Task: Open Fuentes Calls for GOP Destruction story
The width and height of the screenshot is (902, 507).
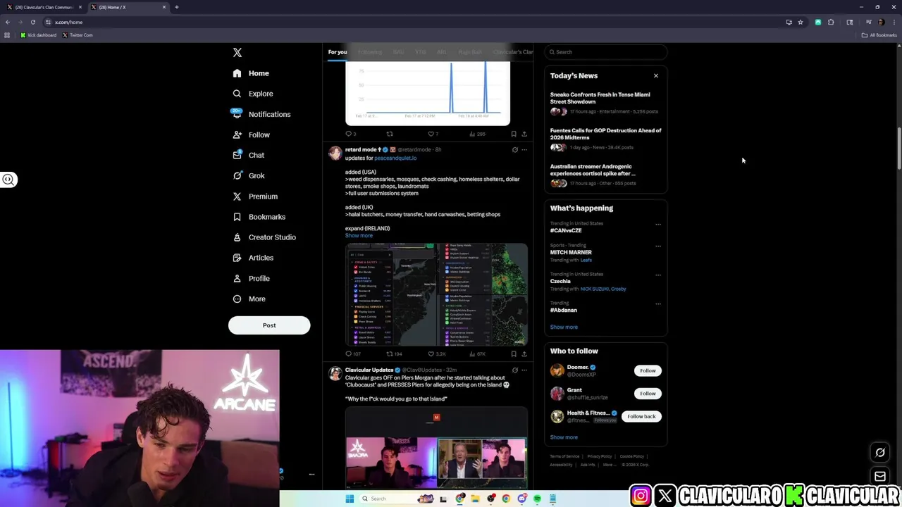Action: (x=606, y=134)
